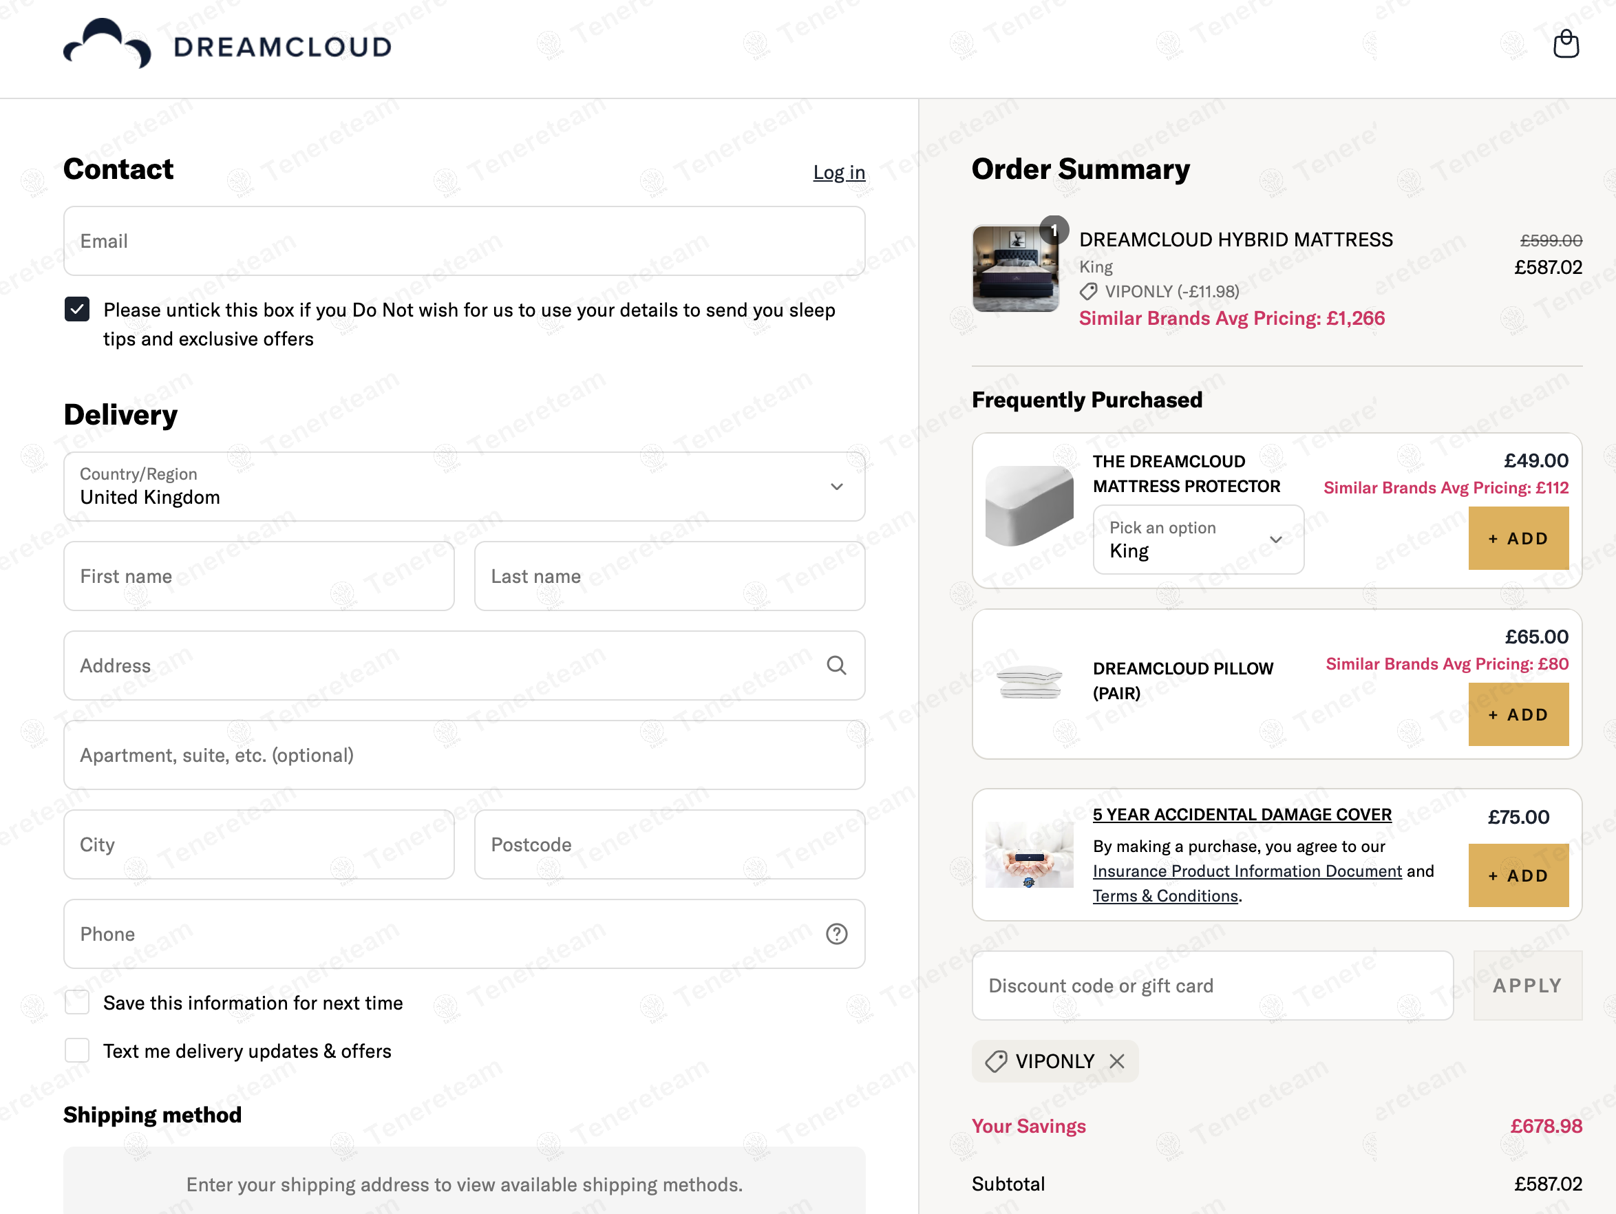
Task: Check Text me delivery updates & offers
Action: coord(78,1050)
